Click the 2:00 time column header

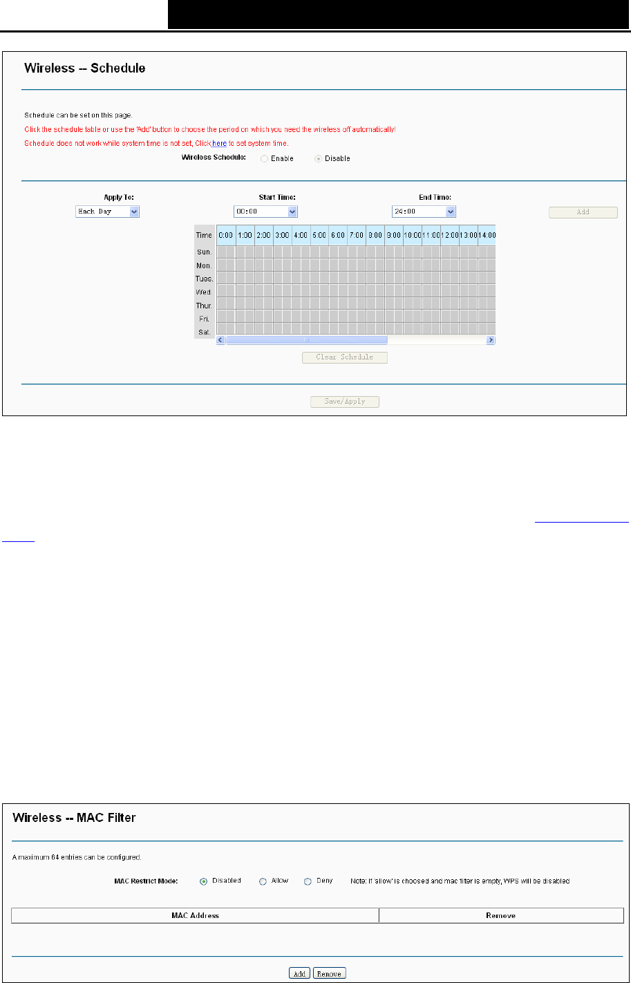[x=263, y=235]
